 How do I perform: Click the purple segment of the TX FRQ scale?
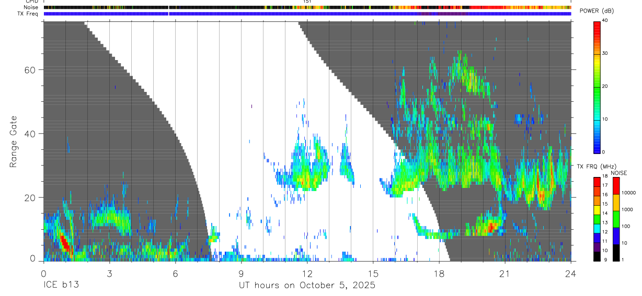coord(597,247)
